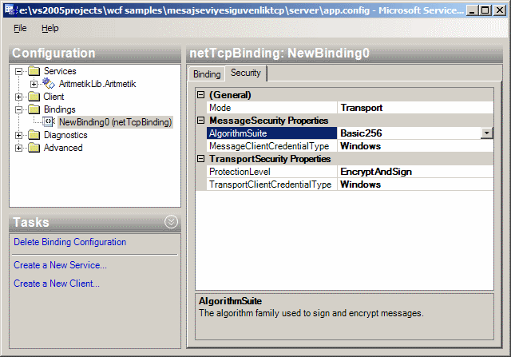511x357 pixels.
Task: Click the Services folder icon
Action: 34,71
